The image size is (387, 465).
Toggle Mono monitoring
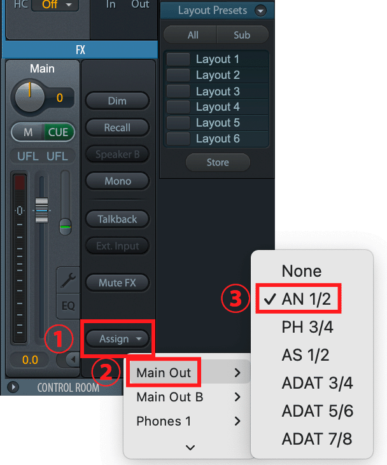(117, 181)
